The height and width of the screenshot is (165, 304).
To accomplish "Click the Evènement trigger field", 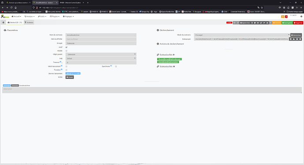I will pyautogui.click(x=241, y=39).
